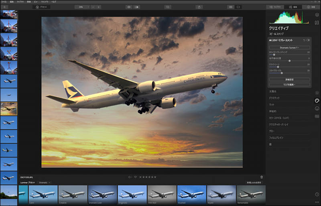Toggle AI Sky Replacement tool visibility
Image resolution: width=321 pixels, height=206 pixels.
[x=308, y=40]
